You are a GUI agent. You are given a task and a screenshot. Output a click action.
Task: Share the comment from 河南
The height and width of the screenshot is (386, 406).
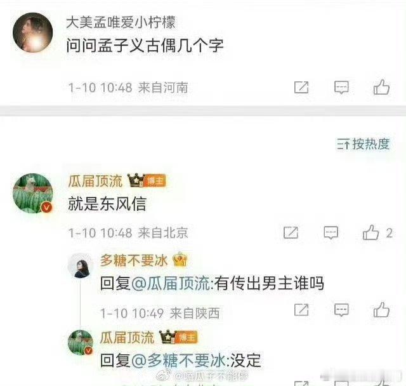pos(301,87)
